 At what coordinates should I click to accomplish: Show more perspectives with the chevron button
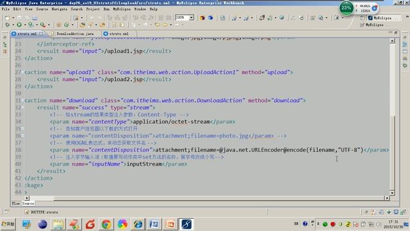click(407, 17)
